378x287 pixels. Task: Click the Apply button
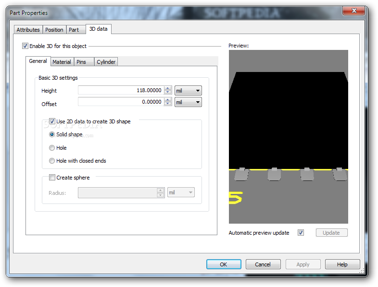303,264
